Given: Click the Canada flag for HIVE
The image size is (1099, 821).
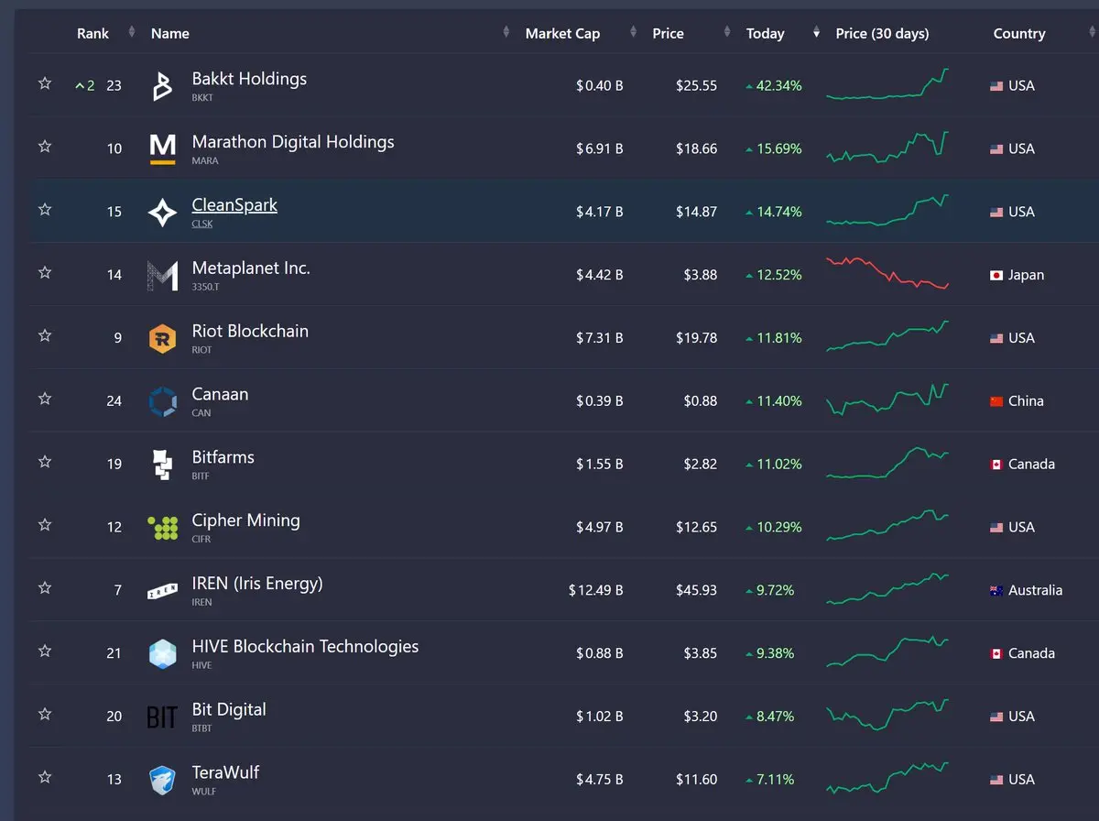Looking at the screenshot, I should coord(996,654).
